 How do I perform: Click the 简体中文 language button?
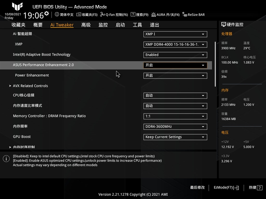(x=67, y=15)
